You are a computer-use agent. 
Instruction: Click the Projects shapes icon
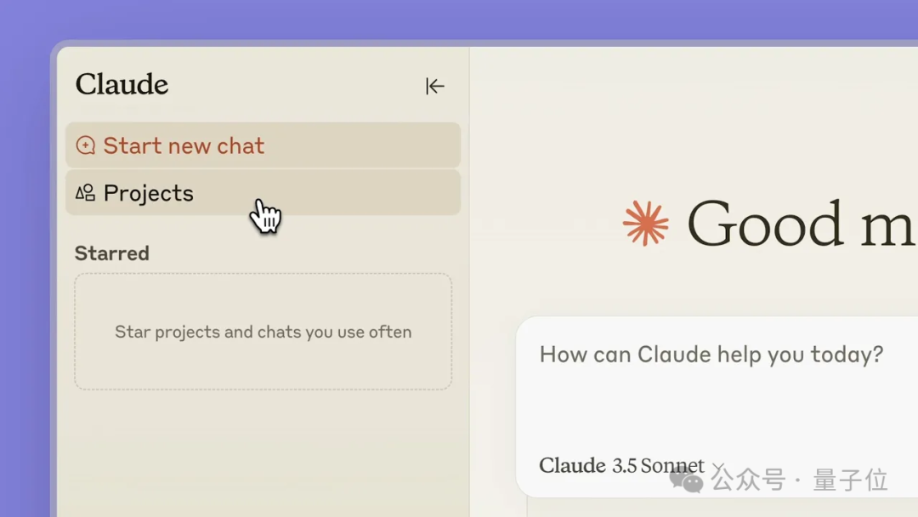pyautogui.click(x=85, y=193)
